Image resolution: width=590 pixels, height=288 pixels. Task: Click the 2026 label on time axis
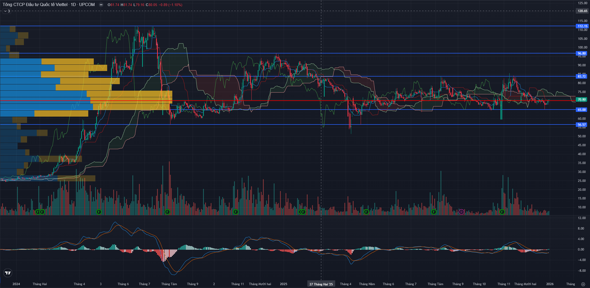[550, 284]
